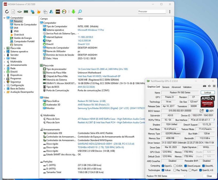The width and height of the screenshot is (218, 180).
Task: Open the Radeon RX 560 Series GPU dropdown
Action: (x=166, y=176)
